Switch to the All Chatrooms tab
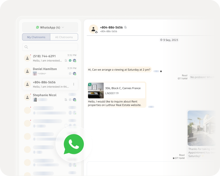Viewport: 220px width, 176px height. pos(64,37)
